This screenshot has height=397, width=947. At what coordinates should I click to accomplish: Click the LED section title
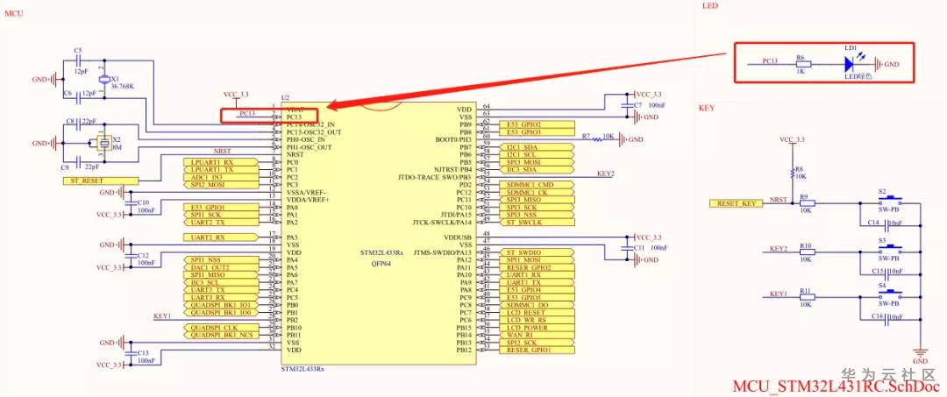(710, 6)
